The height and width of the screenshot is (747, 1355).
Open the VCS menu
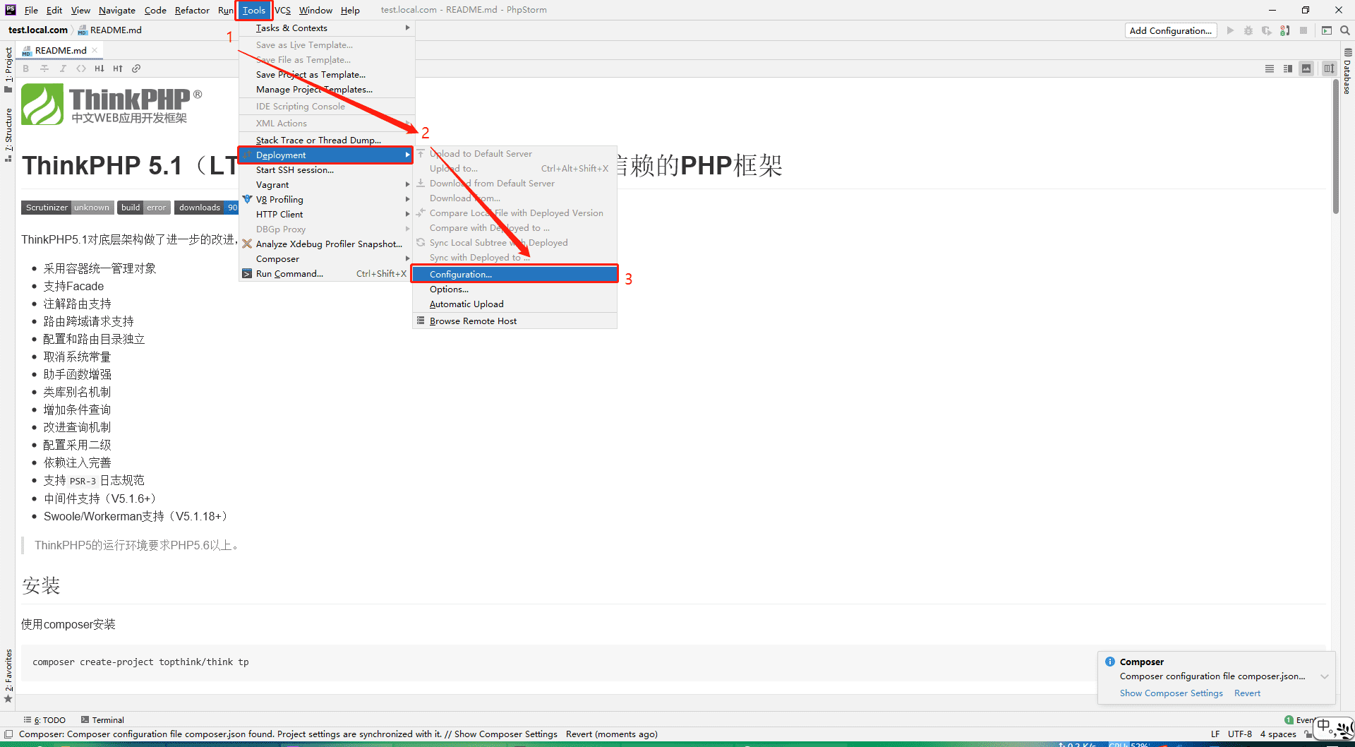(282, 10)
